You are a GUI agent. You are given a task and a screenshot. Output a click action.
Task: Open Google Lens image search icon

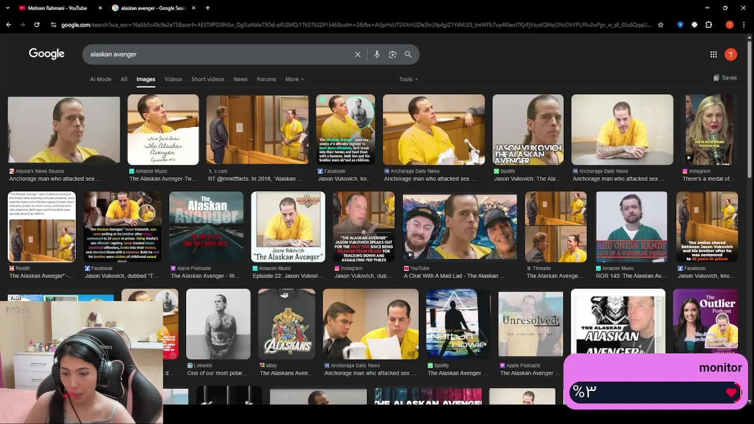tap(392, 54)
